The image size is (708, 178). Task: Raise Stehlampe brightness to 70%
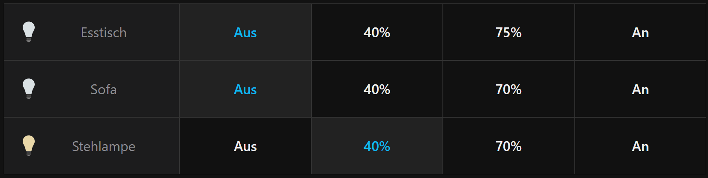point(508,146)
